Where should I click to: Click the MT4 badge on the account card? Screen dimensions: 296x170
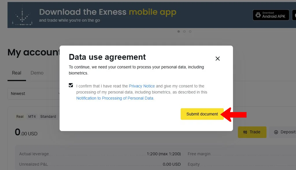coord(32,116)
